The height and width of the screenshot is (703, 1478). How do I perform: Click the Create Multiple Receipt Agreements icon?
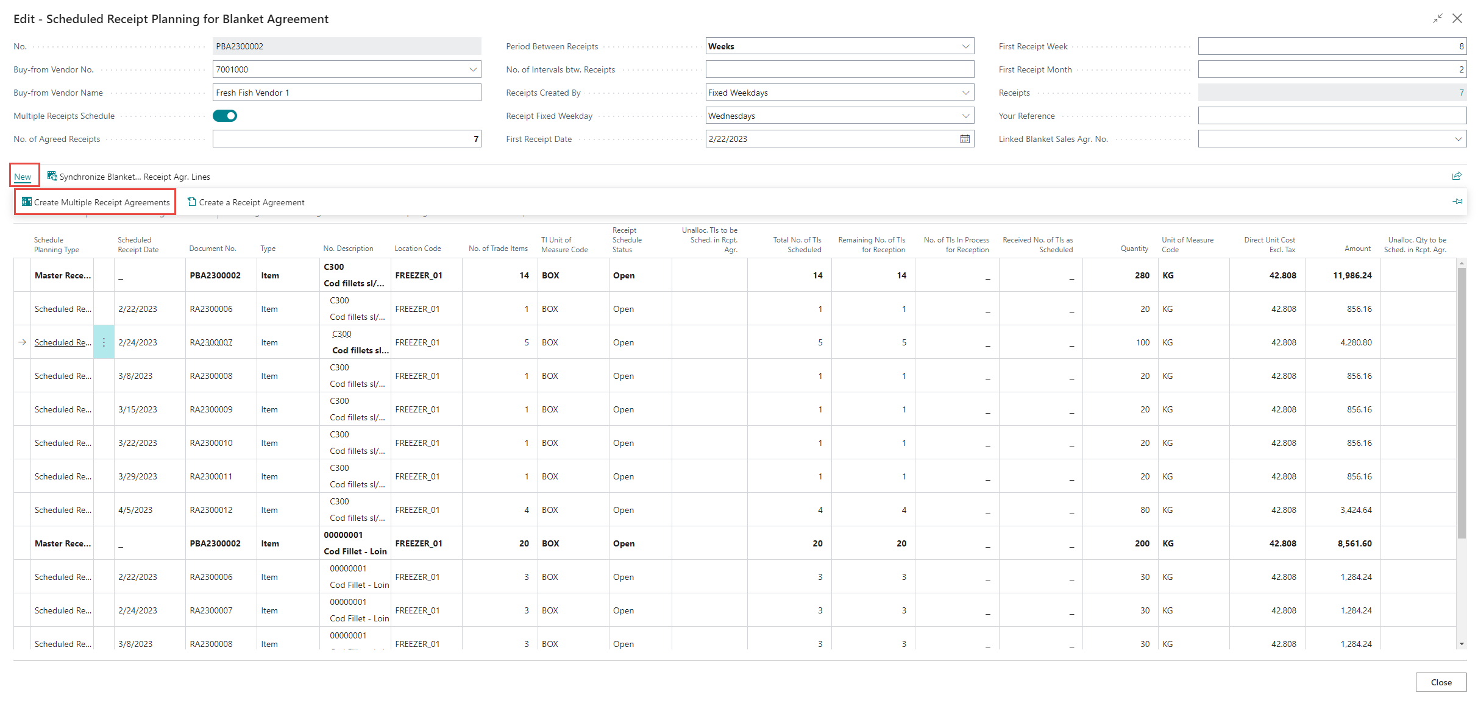coord(27,202)
